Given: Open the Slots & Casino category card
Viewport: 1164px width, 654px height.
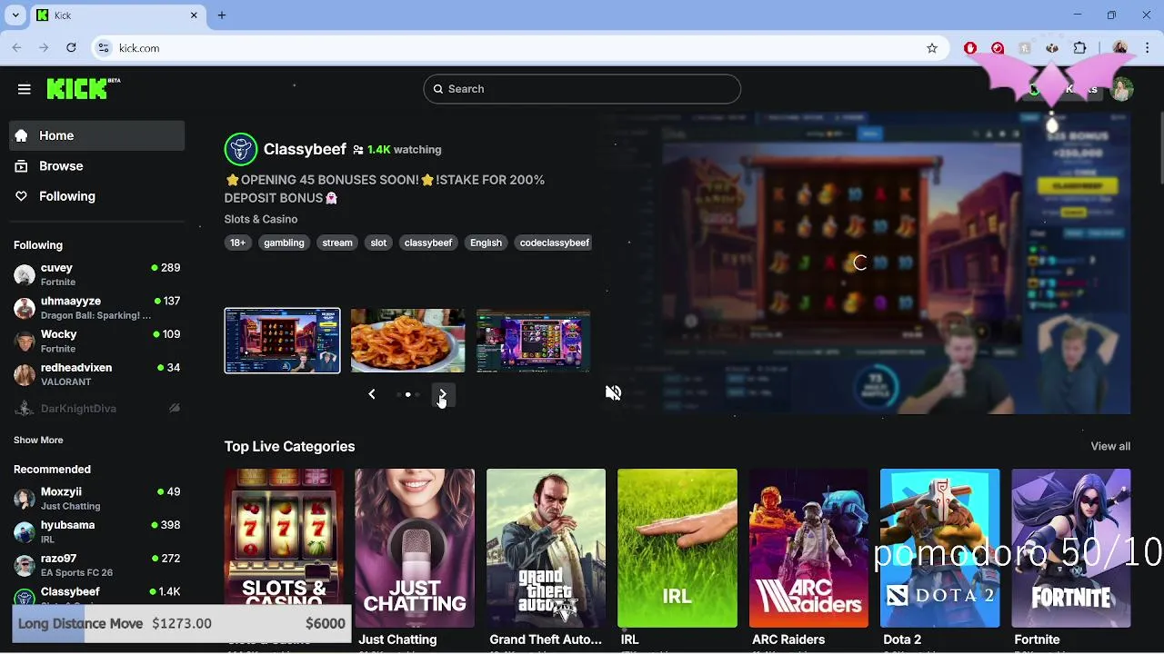Looking at the screenshot, I should (284, 549).
